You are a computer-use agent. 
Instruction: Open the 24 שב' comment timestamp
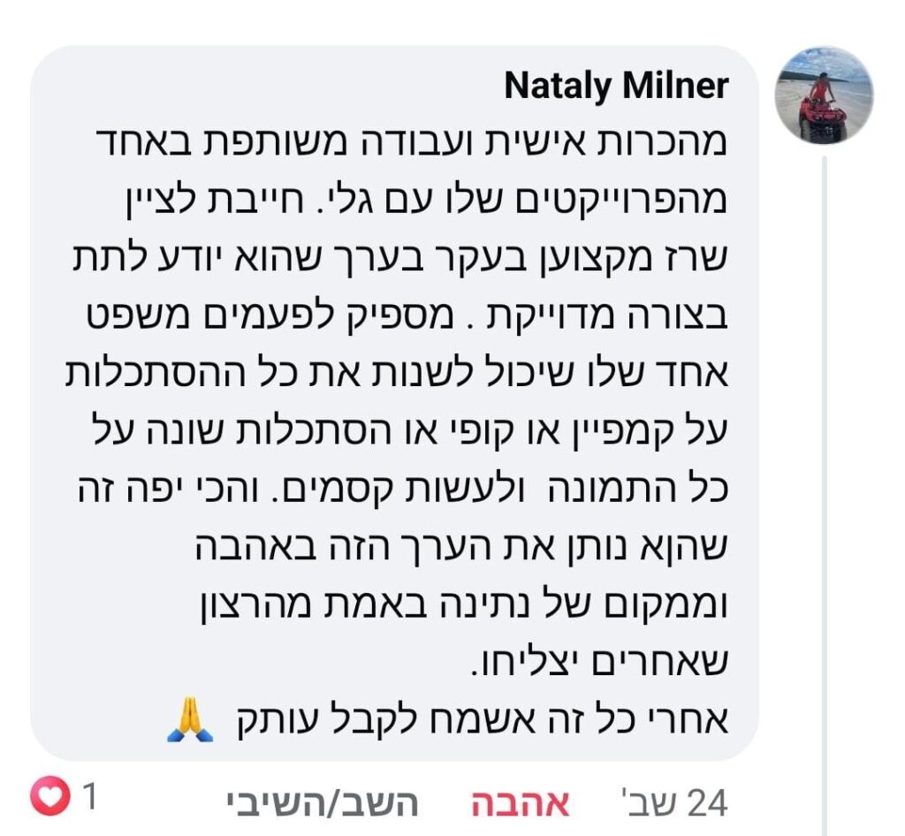(x=676, y=802)
